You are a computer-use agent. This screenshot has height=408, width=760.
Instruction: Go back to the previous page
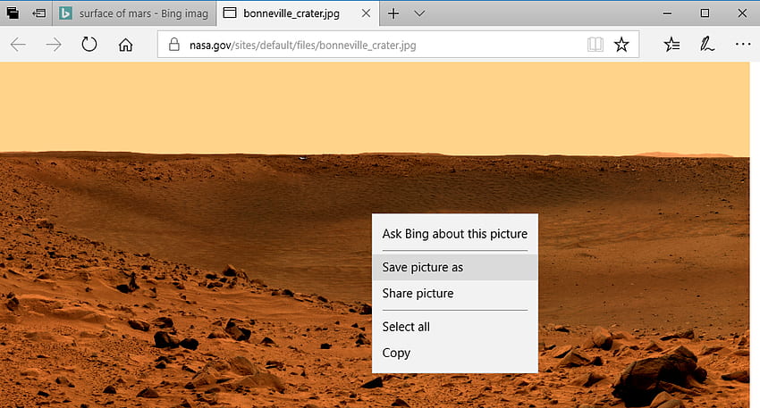[18, 45]
